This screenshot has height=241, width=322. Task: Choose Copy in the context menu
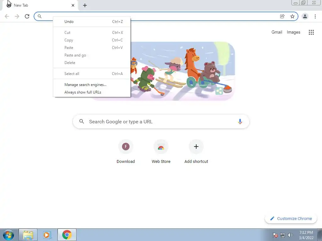click(x=92, y=40)
